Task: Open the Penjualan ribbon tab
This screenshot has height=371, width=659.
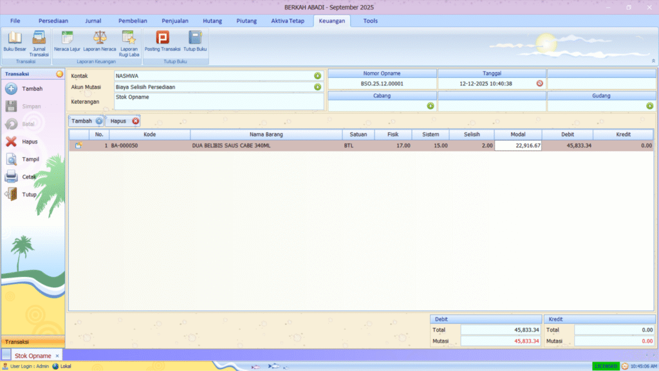Action: click(174, 21)
